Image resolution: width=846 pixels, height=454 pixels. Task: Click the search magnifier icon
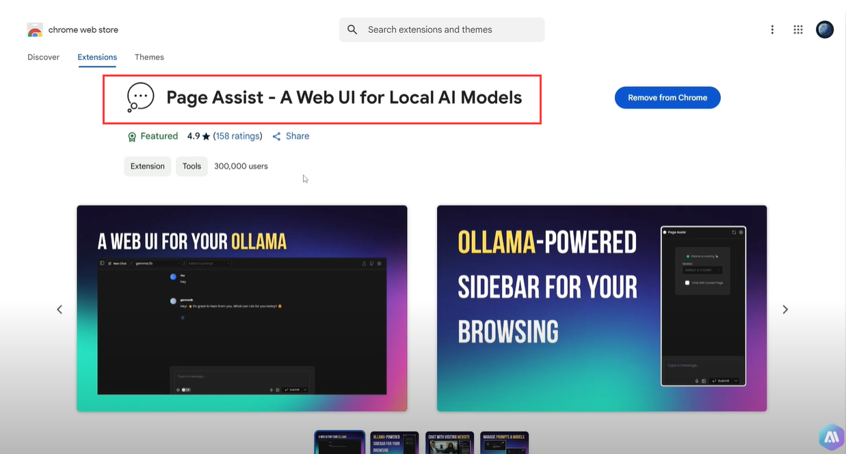[x=352, y=29]
